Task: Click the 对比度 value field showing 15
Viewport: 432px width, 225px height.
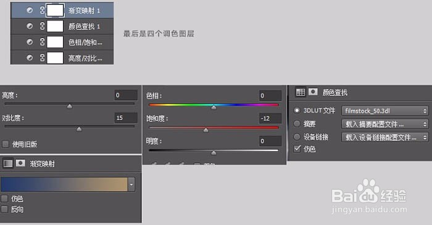Action: pos(126,118)
